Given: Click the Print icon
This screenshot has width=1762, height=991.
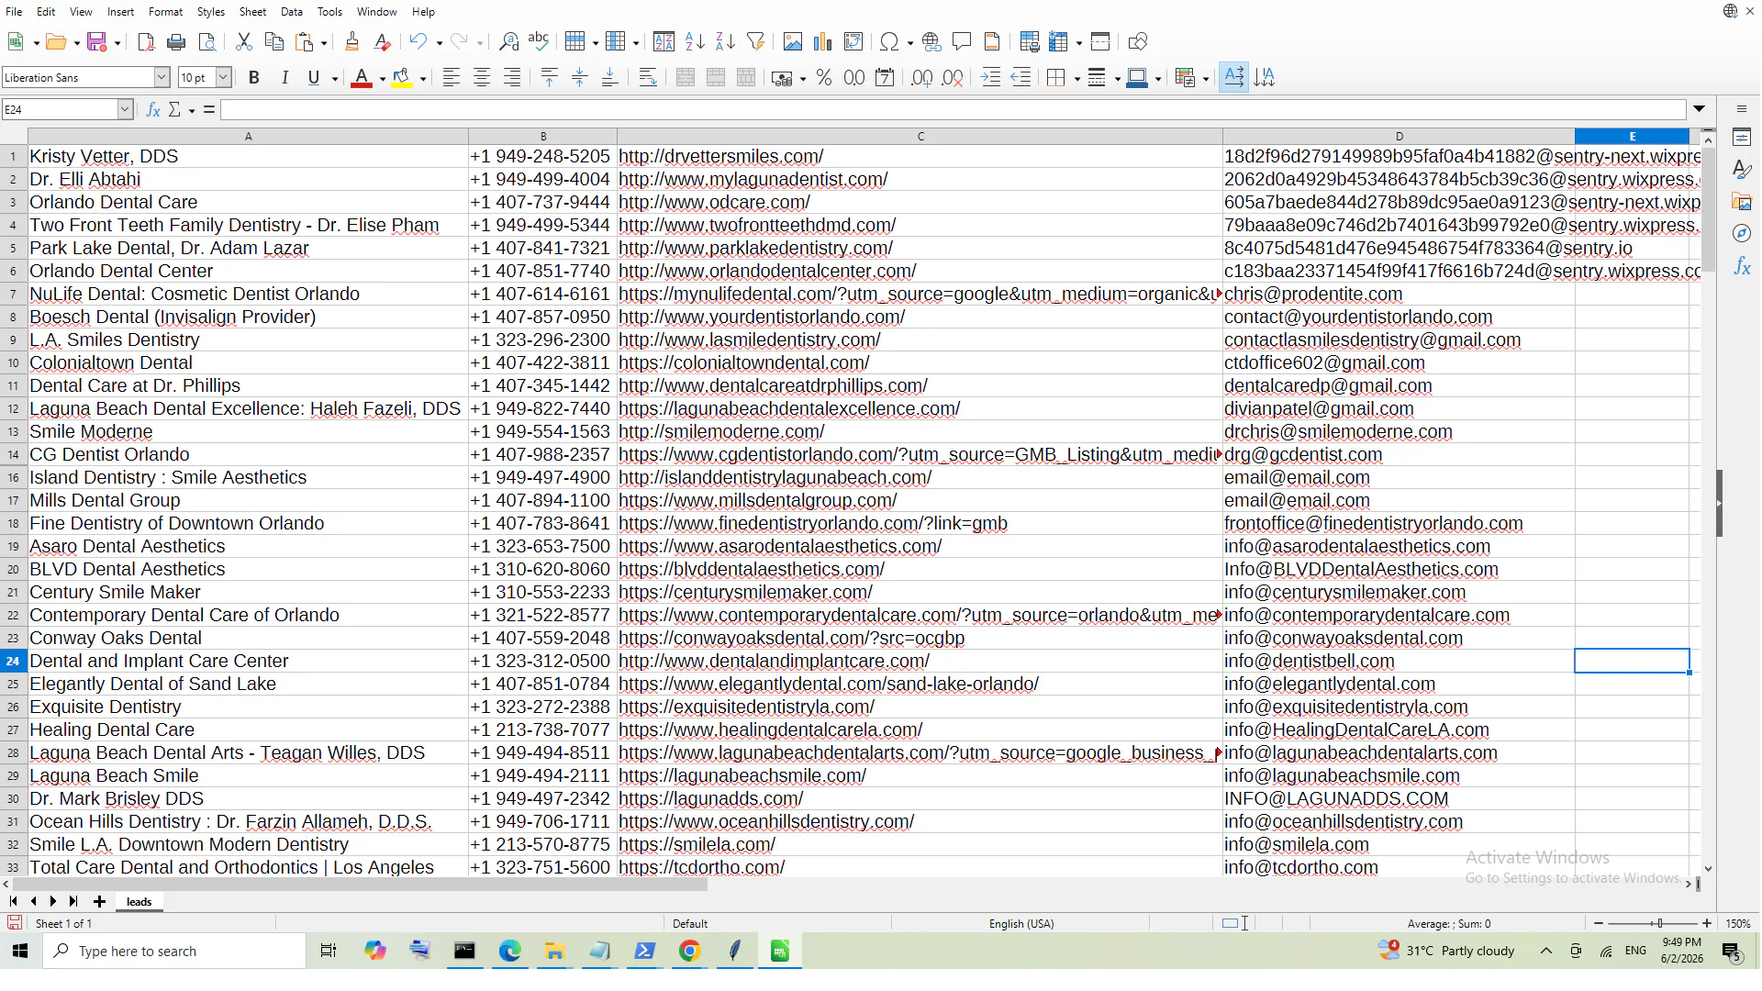Looking at the screenshot, I should click(176, 41).
